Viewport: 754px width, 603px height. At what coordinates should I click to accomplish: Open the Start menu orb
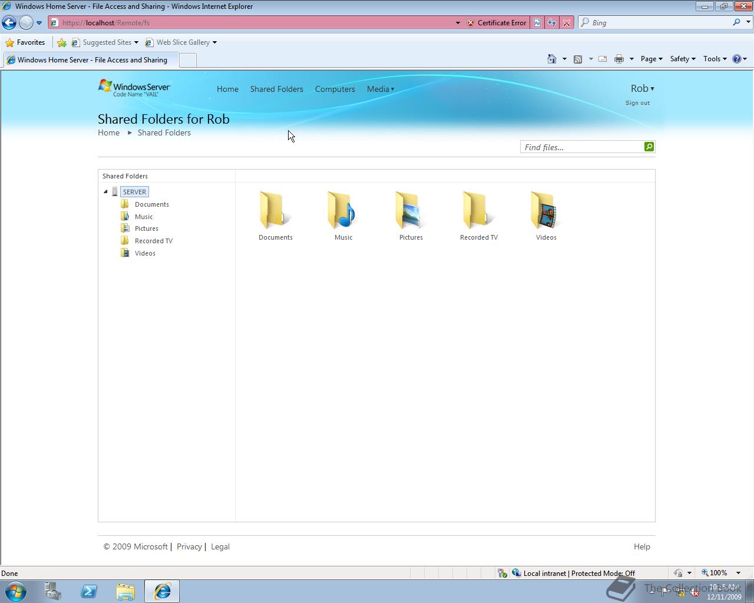click(16, 591)
